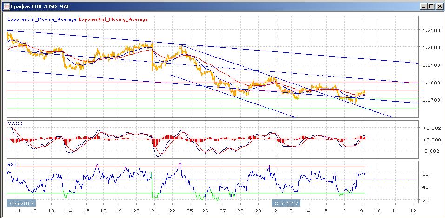Click the 20 RSI scale label
The image size is (445, 218).
pyautogui.click(x=425, y=200)
